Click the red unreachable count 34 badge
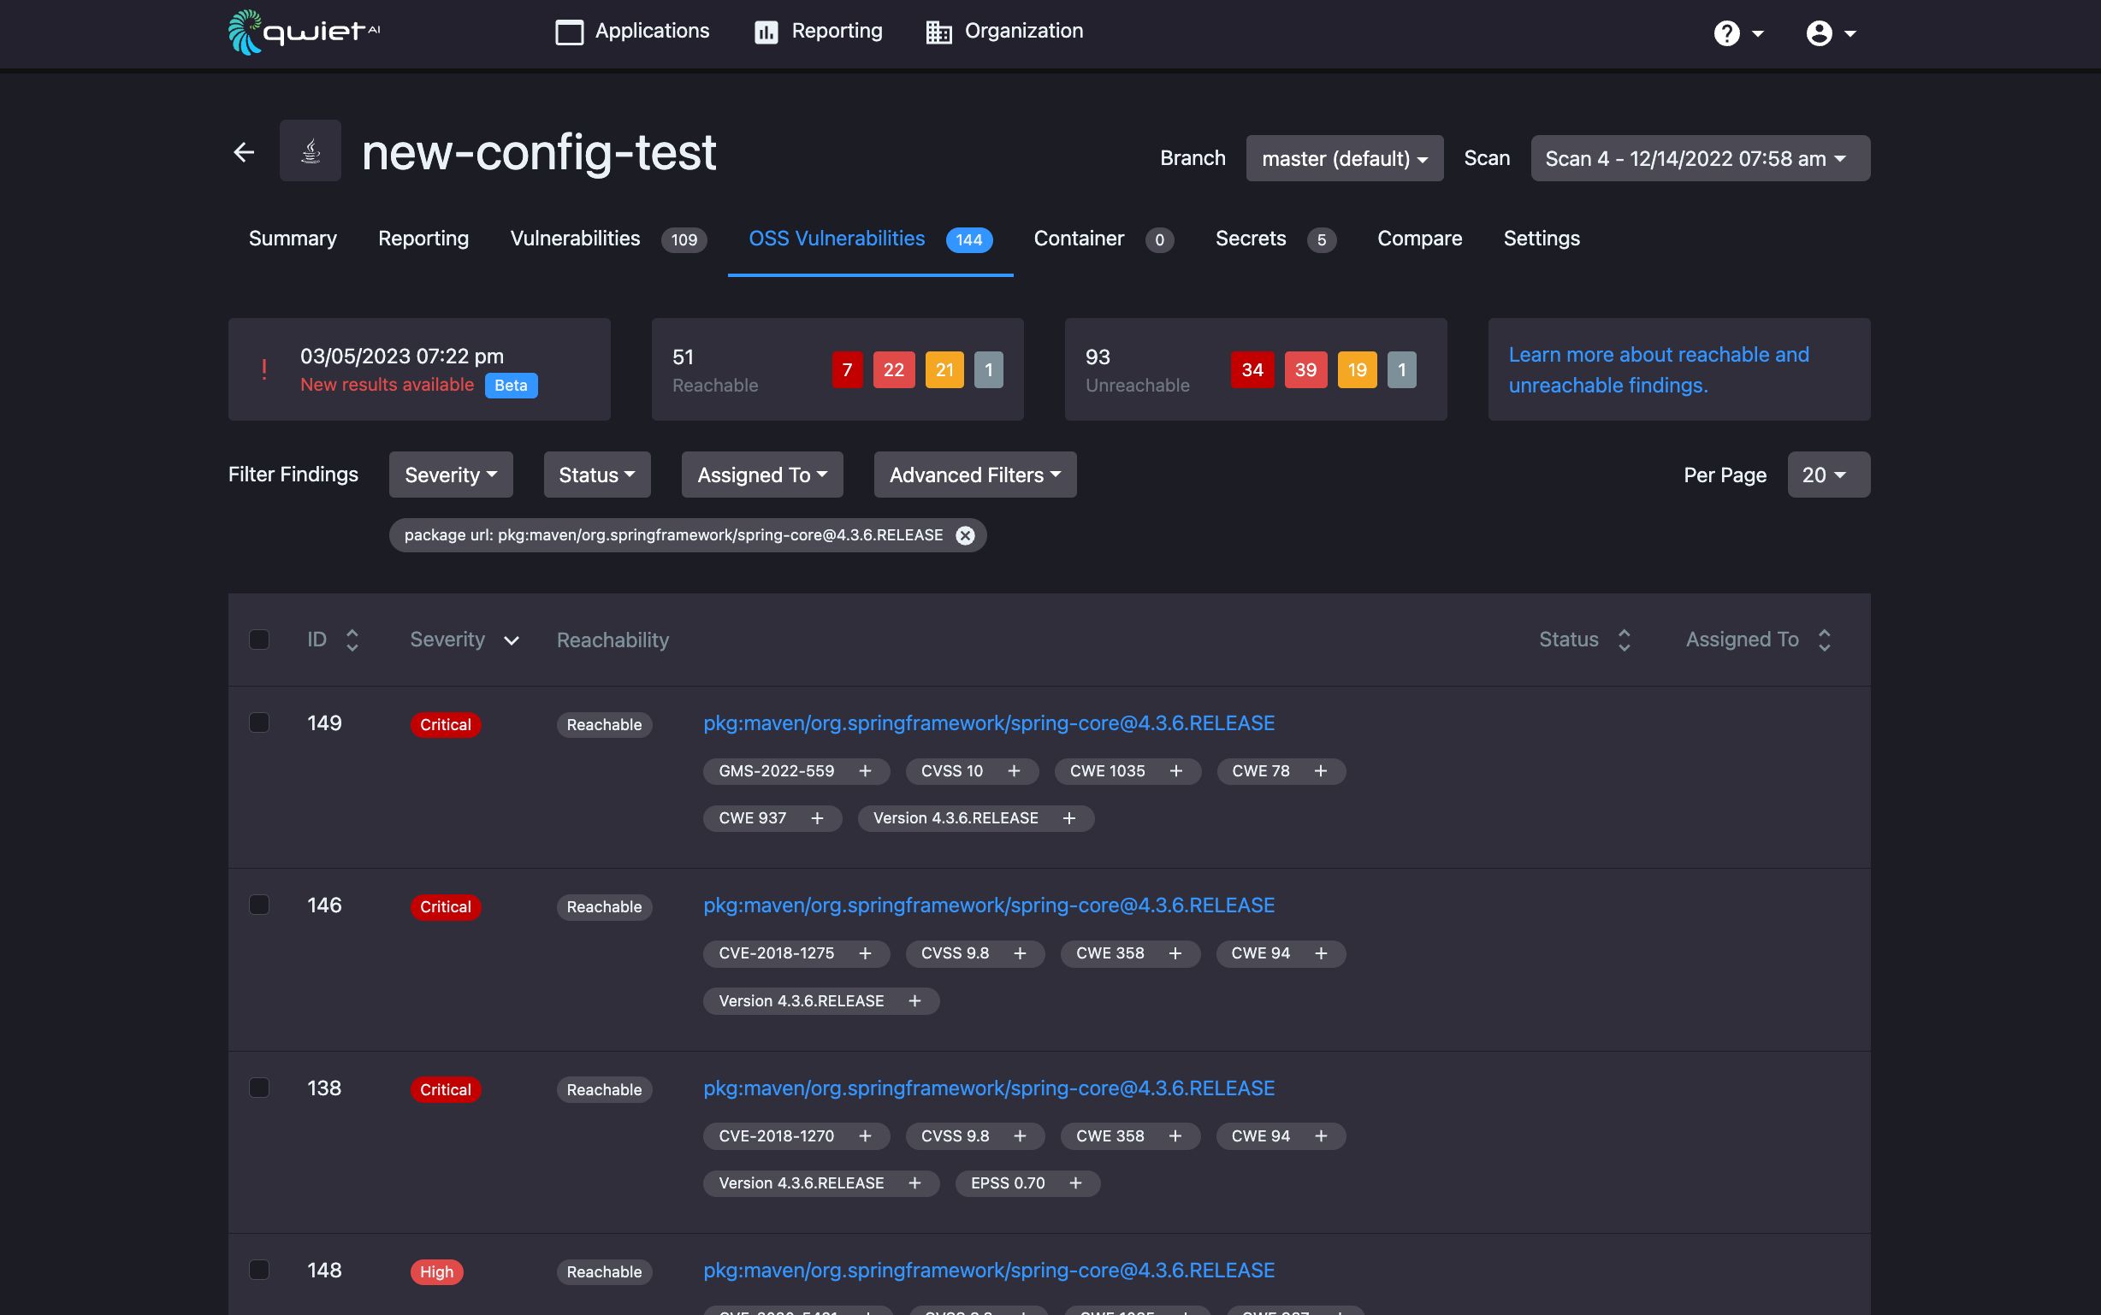This screenshot has height=1315, width=2101. tap(1252, 369)
